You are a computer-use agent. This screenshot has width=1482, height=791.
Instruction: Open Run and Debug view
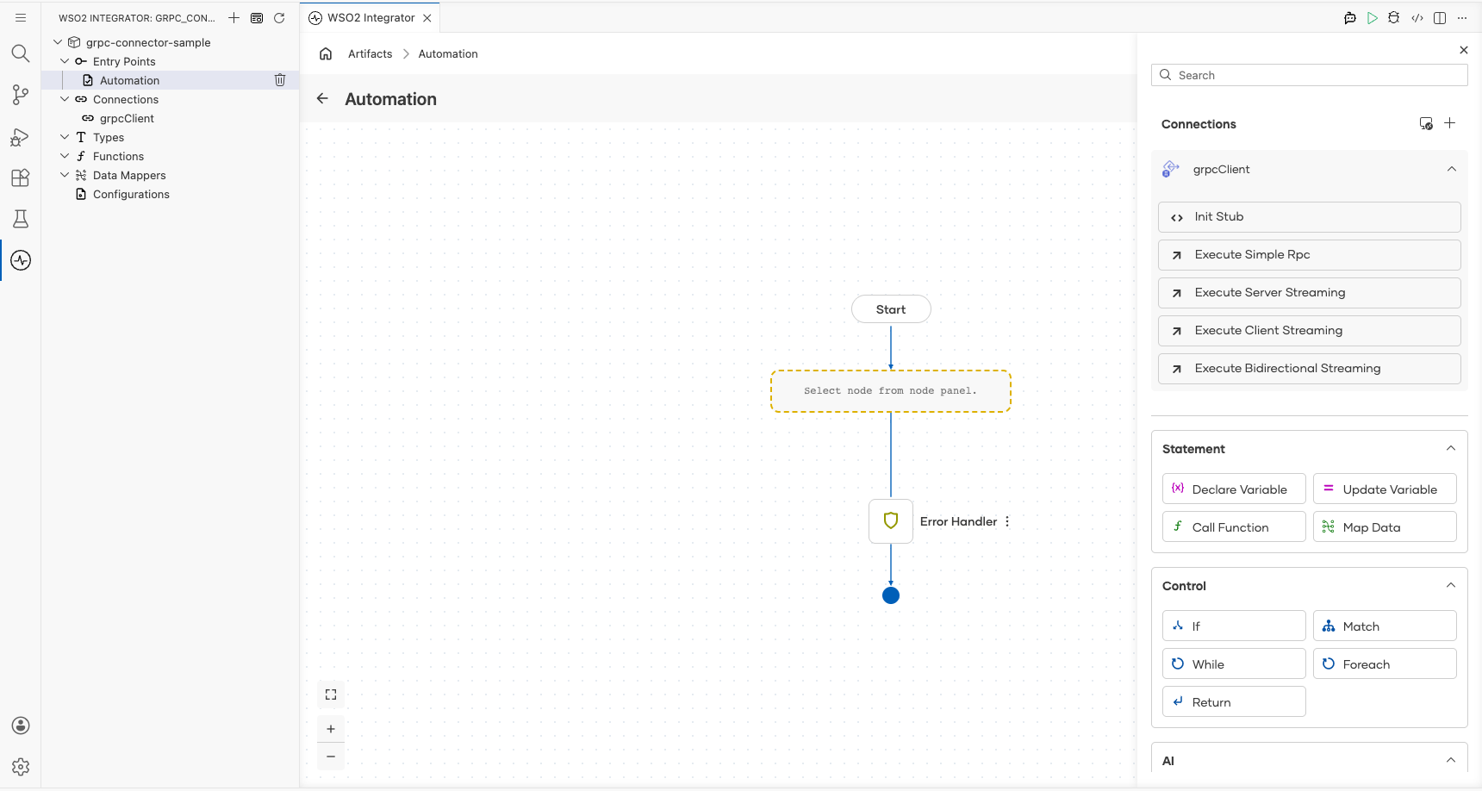(21, 136)
